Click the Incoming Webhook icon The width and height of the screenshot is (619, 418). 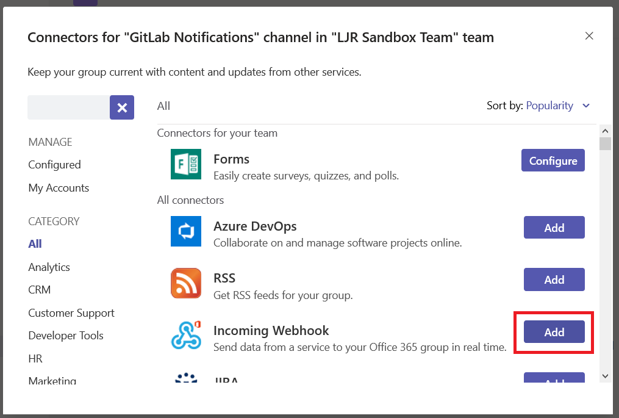coord(185,336)
